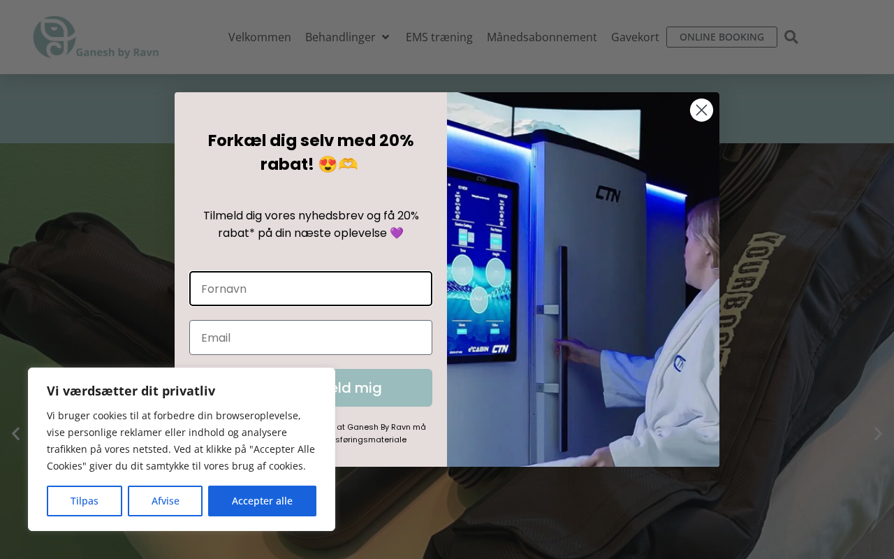Open the Gavekort menu link
The height and width of the screenshot is (559, 894).
click(635, 37)
